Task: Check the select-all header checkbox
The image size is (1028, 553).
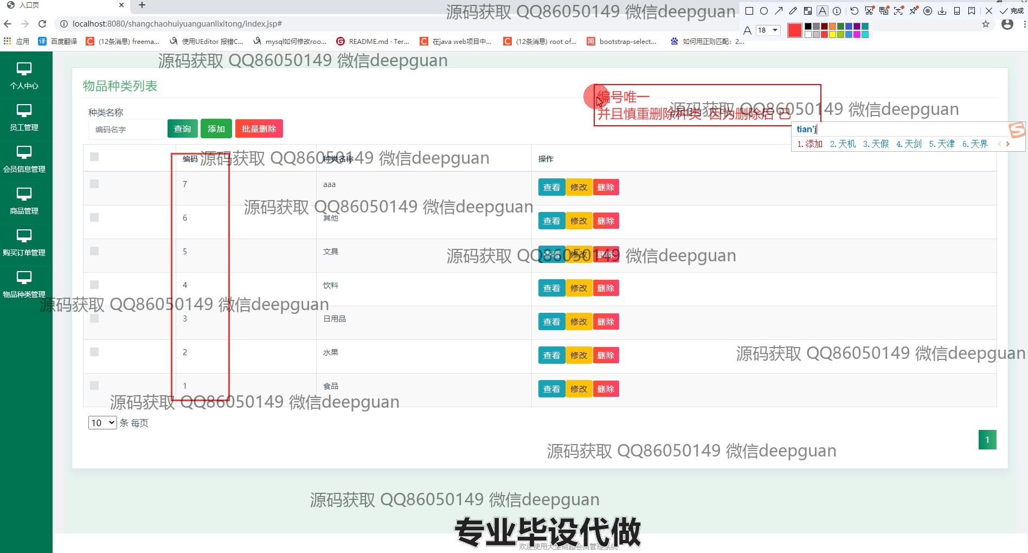Action: click(94, 157)
